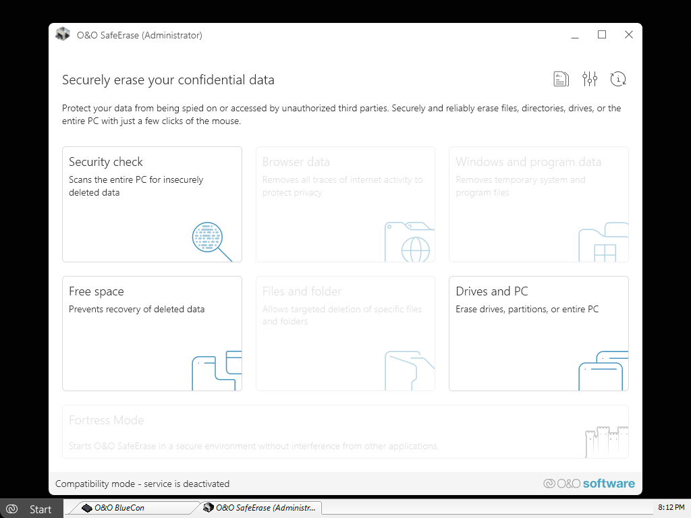The height and width of the screenshot is (518, 691).
Task: Select the O&O SafeErase taskbar item
Action: point(260,508)
